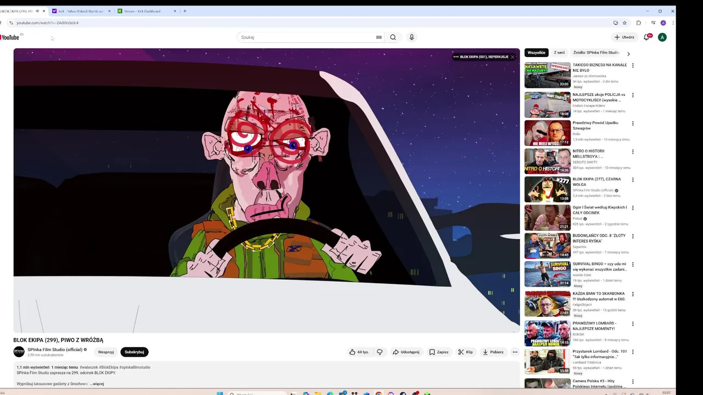The width and height of the screenshot is (703, 395).
Task: Click the taskbar search box
Action: [257, 393]
